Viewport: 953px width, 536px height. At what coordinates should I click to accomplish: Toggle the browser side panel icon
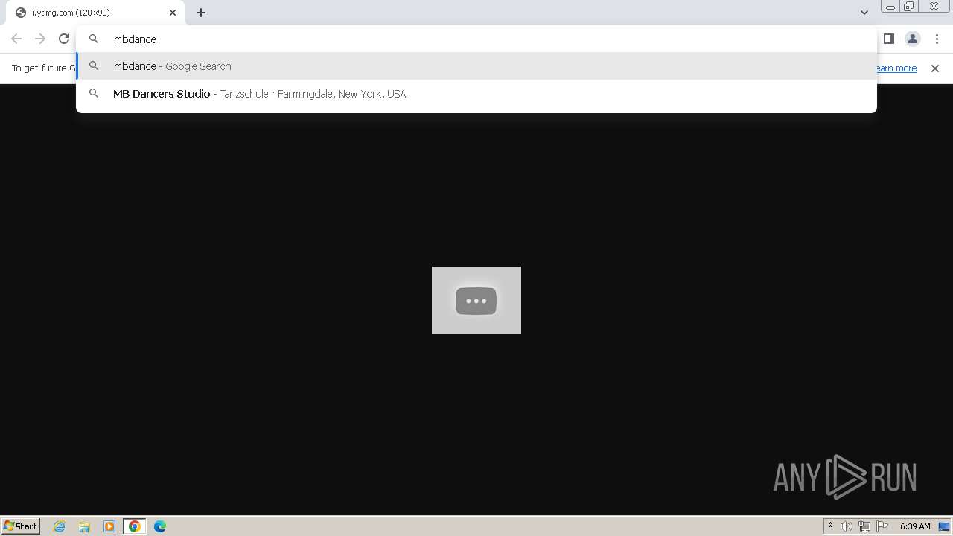coord(889,39)
